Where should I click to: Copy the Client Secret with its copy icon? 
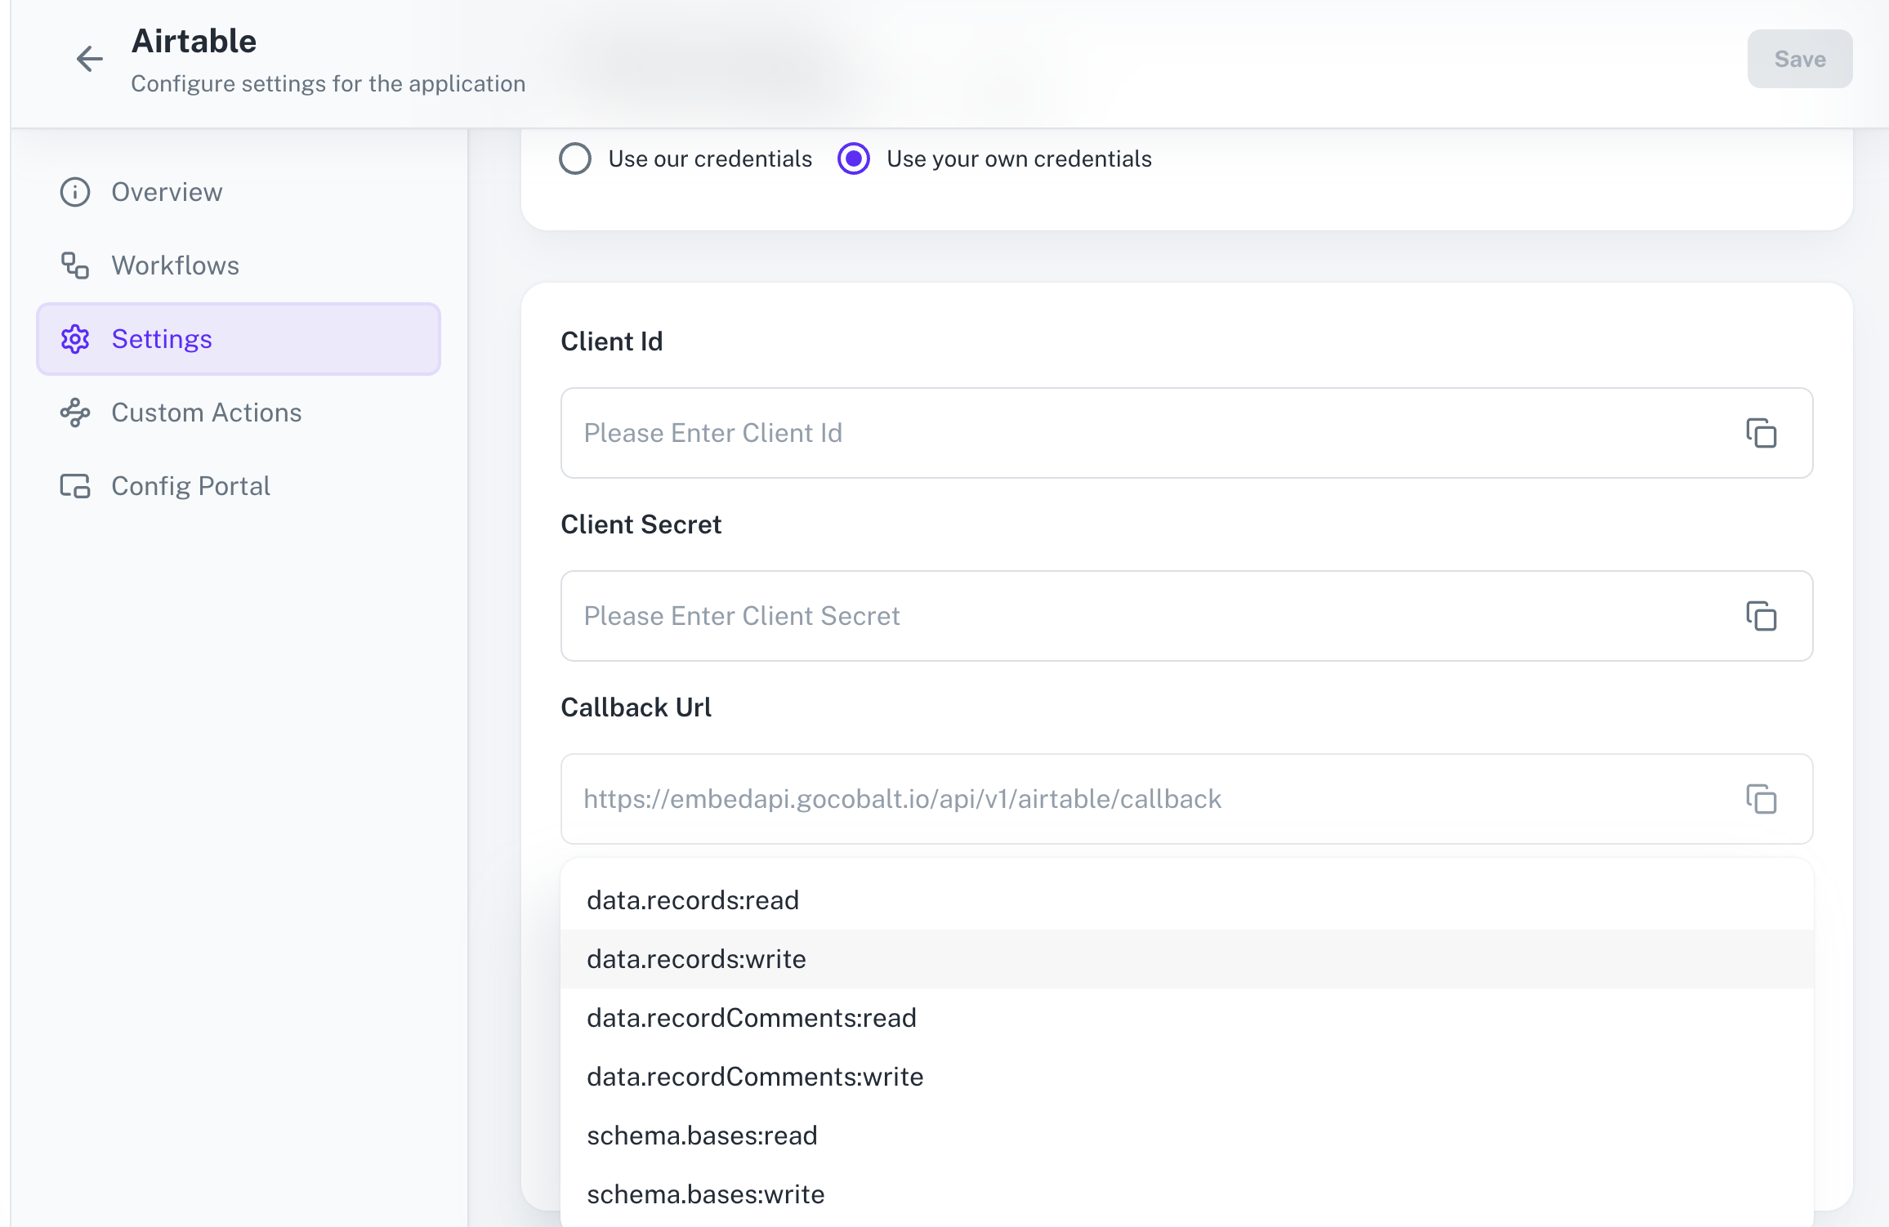point(1762,616)
